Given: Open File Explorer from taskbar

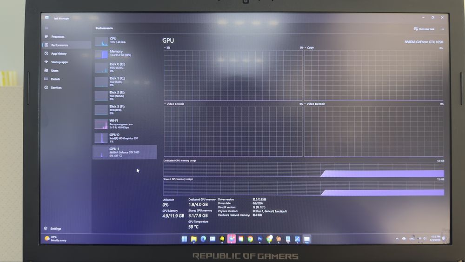Looking at the screenshot, I should 193,239.
